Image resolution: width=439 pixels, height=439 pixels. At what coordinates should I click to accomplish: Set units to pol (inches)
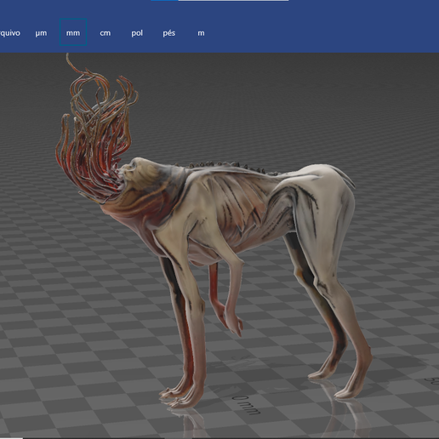point(137,33)
